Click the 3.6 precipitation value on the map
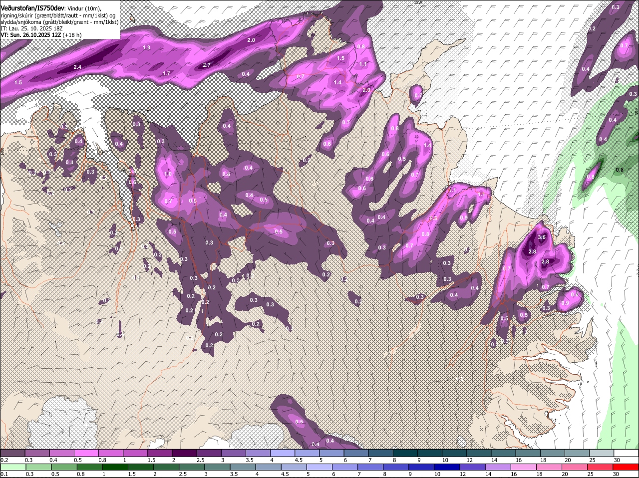 click(542, 237)
